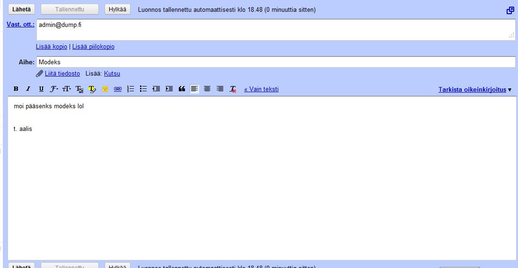Viewport: 518px width, 268px height.
Task: Center-align the message text
Action: (207, 89)
